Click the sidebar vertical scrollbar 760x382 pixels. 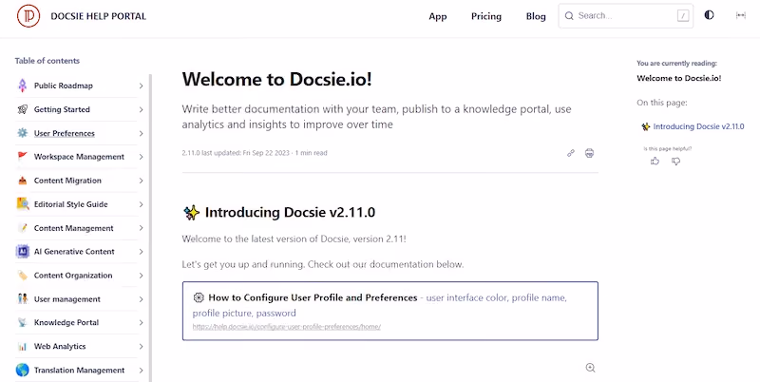[x=150, y=228]
